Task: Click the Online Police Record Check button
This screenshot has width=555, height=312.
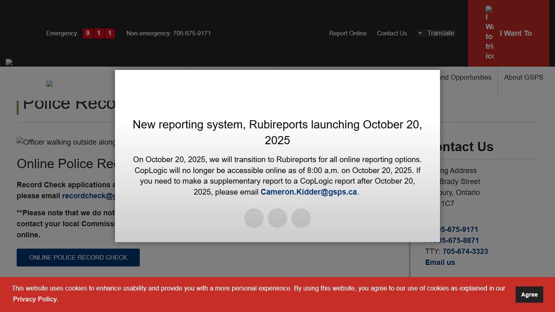Action: 78,257
